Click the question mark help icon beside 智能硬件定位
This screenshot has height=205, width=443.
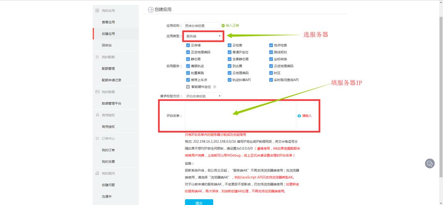tap(215, 87)
